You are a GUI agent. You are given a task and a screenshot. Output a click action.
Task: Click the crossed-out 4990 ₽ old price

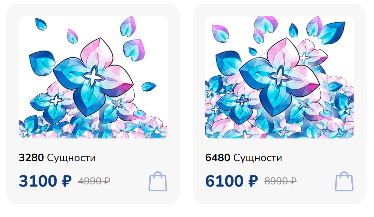(94, 181)
